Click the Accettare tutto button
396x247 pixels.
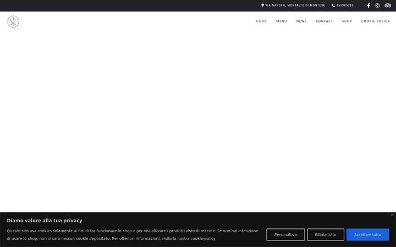368,235
